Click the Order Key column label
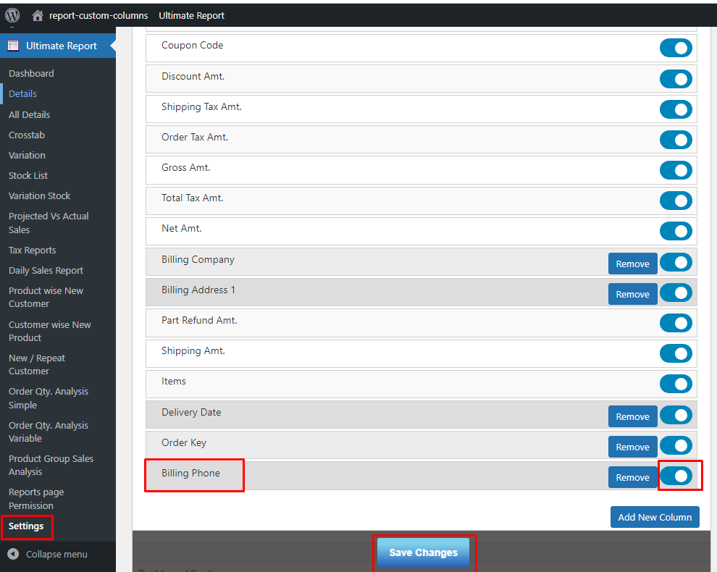Viewport: 717px width, 572px height. 184,442
